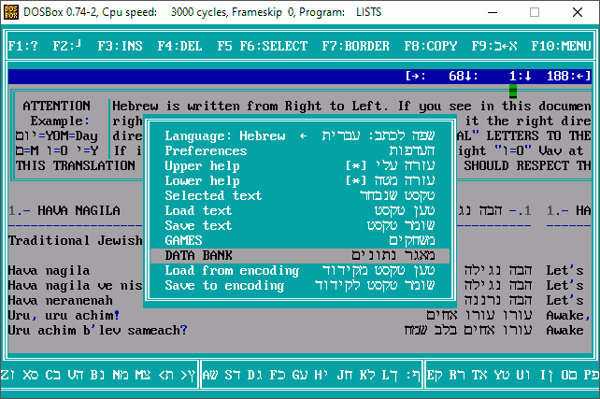This screenshot has width=600, height=399.
Task: Click the 'Awake,' translation text
Action: 568,315
